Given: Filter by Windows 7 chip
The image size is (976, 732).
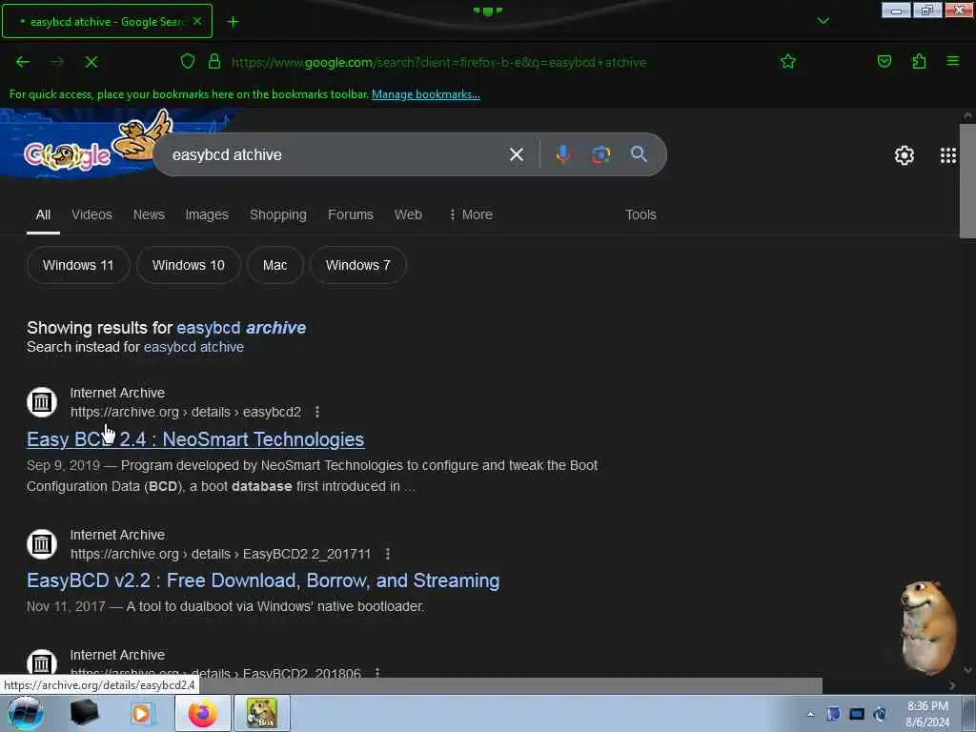Looking at the screenshot, I should pyautogui.click(x=358, y=265).
